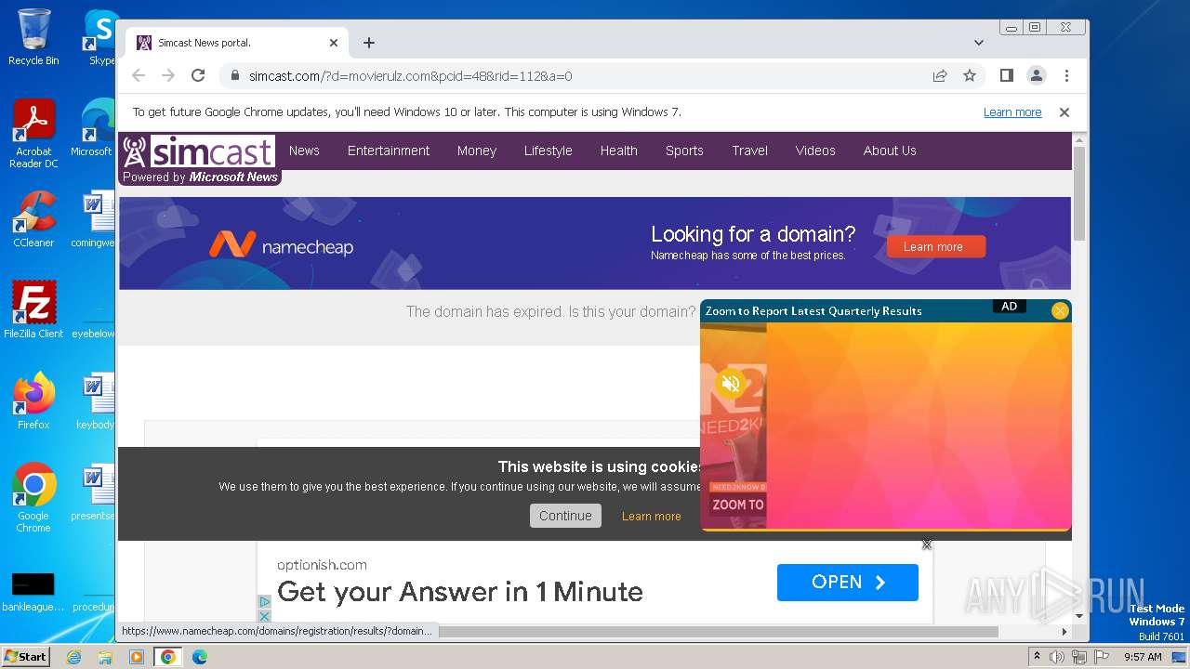Screen dimensions: 1190x669
Task: Close the optionish ad with the X icon
Action: click(x=264, y=616)
